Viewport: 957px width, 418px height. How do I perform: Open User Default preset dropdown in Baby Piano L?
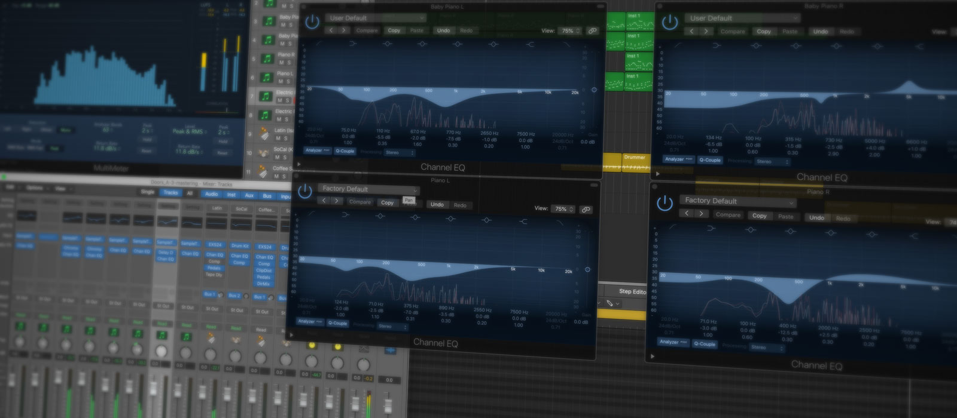pyautogui.click(x=376, y=18)
